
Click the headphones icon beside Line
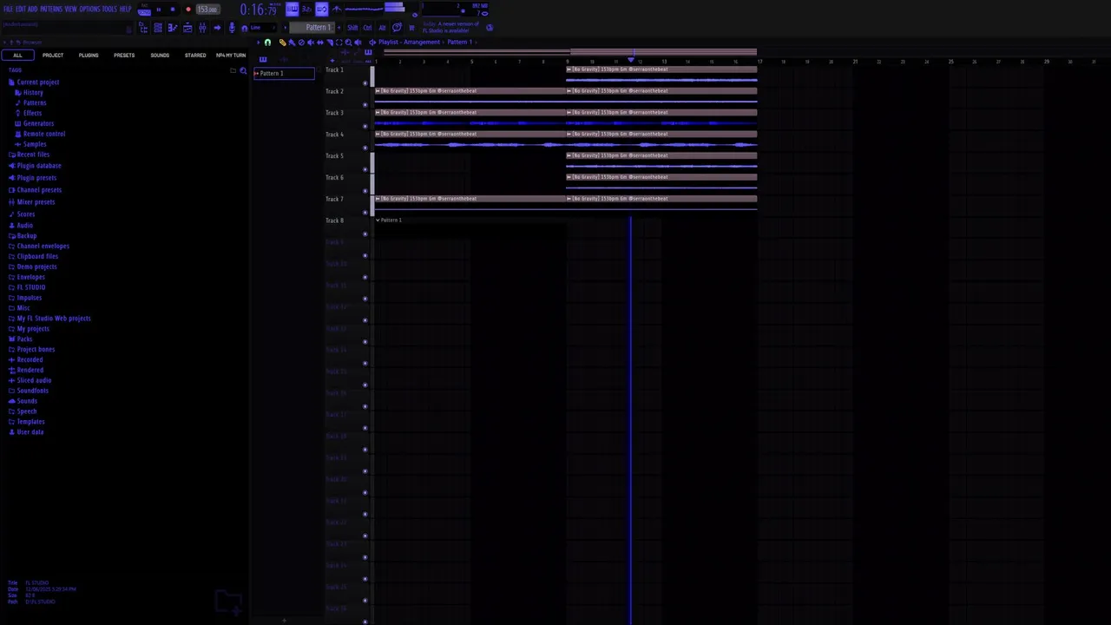coord(244,28)
